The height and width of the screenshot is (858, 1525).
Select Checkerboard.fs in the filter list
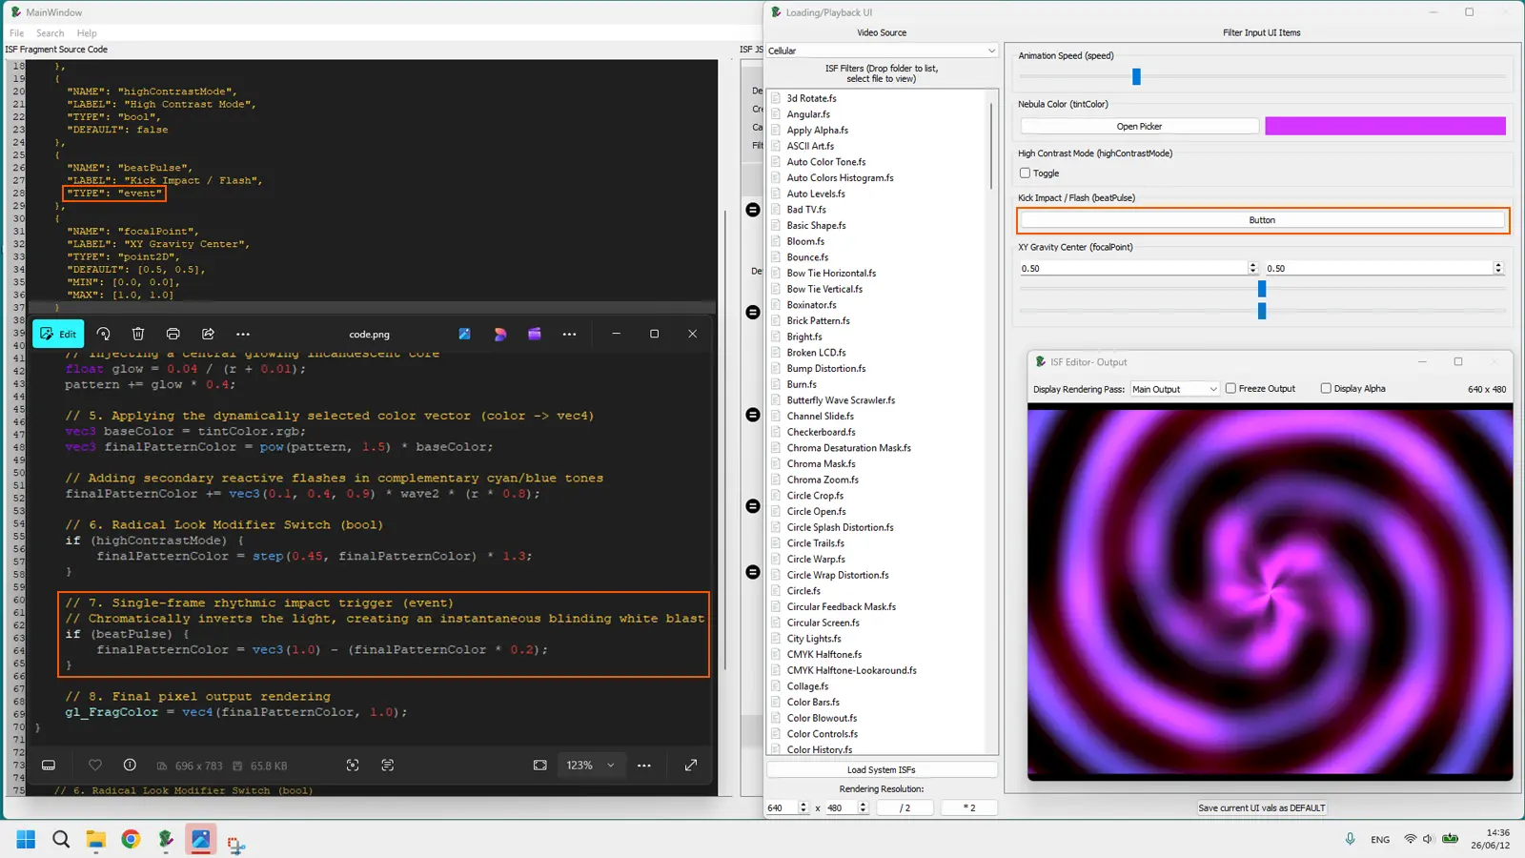pos(821,432)
